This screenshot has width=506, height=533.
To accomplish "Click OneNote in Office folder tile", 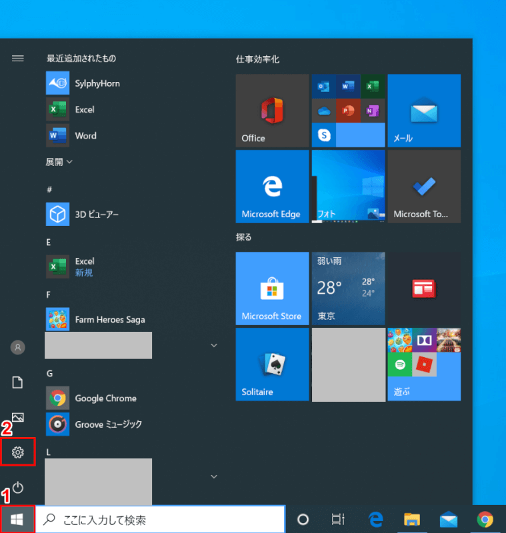I will click(373, 111).
